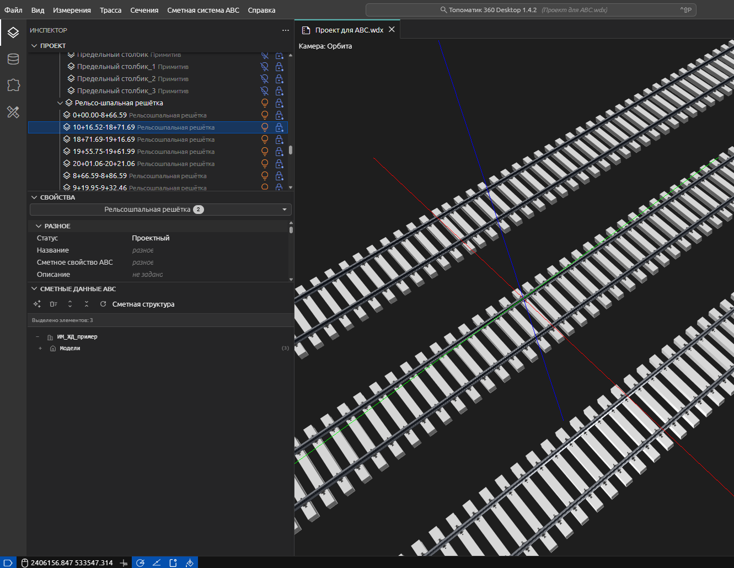Toggle the angle snap icon in status bar
Viewport: 734px width, 568px height.
(x=157, y=562)
